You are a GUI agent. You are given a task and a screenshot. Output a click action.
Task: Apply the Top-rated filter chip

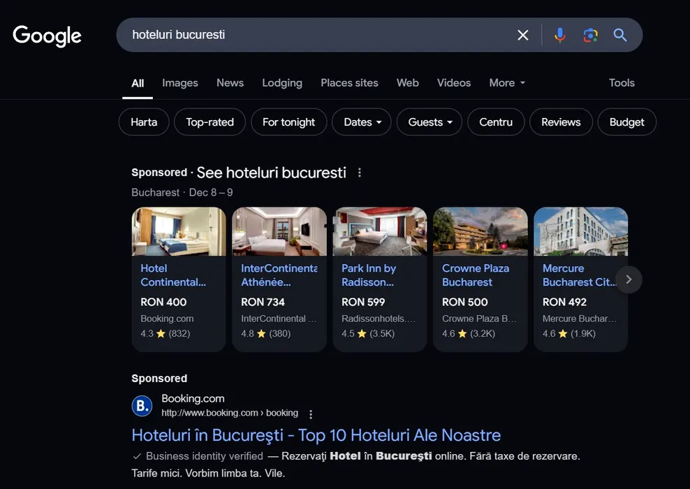pyautogui.click(x=210, y=122)
